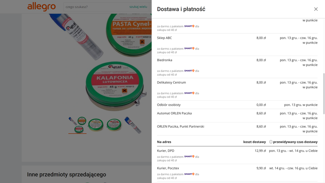The height and width of the screenshot is (183, 325).
Task: Click the Smart badge under Kurier, Pocztex
Action: (189, 174)
